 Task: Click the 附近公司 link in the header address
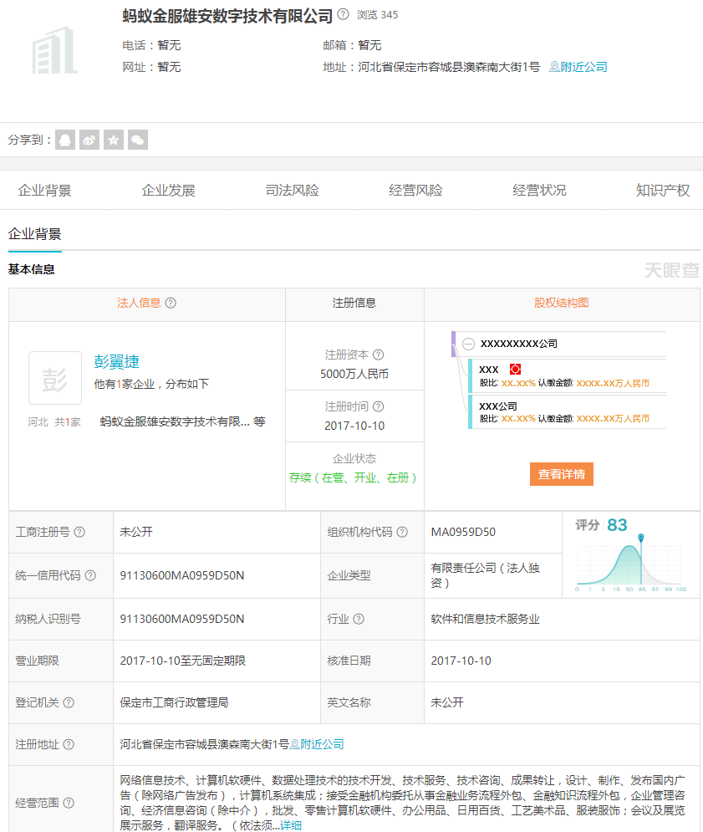[578, 67]
